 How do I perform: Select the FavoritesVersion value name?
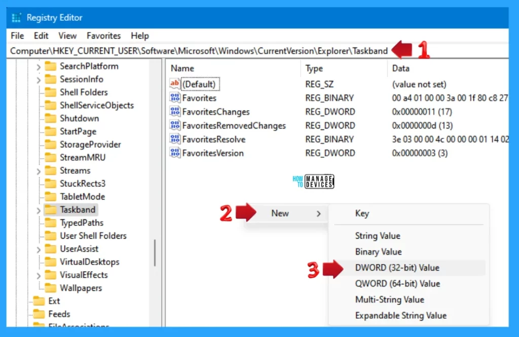[x=213, y=153]
